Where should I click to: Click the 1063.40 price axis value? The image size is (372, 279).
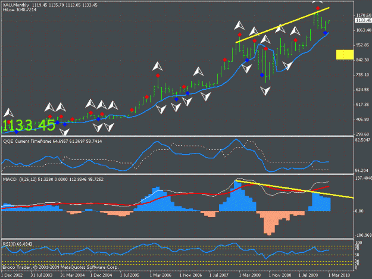point(364,30)
